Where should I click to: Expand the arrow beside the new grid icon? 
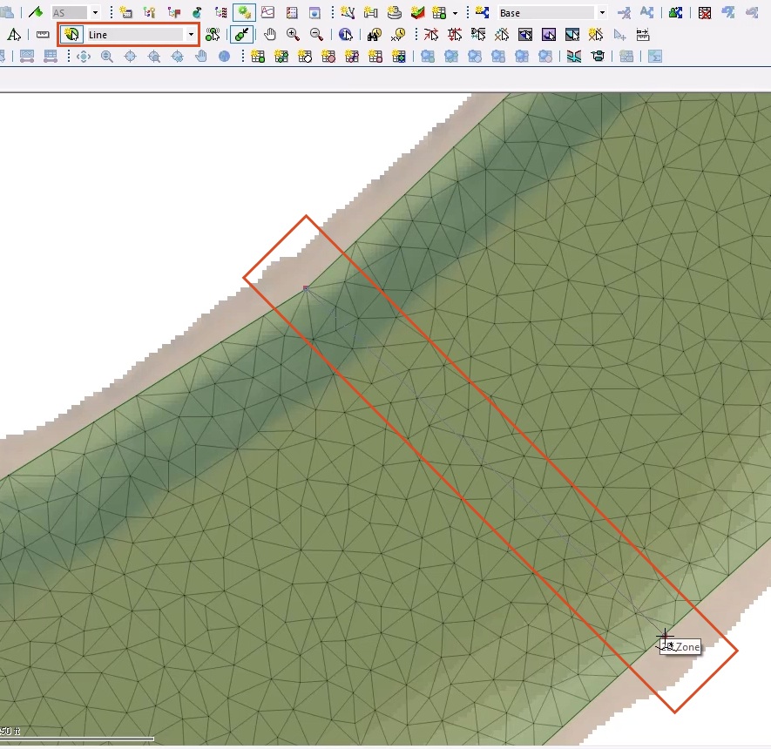click(x=455, y=13)
